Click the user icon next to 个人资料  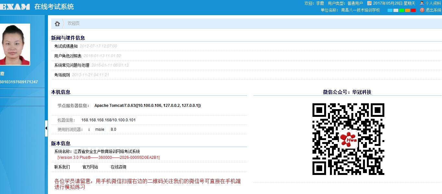point(422,3)
